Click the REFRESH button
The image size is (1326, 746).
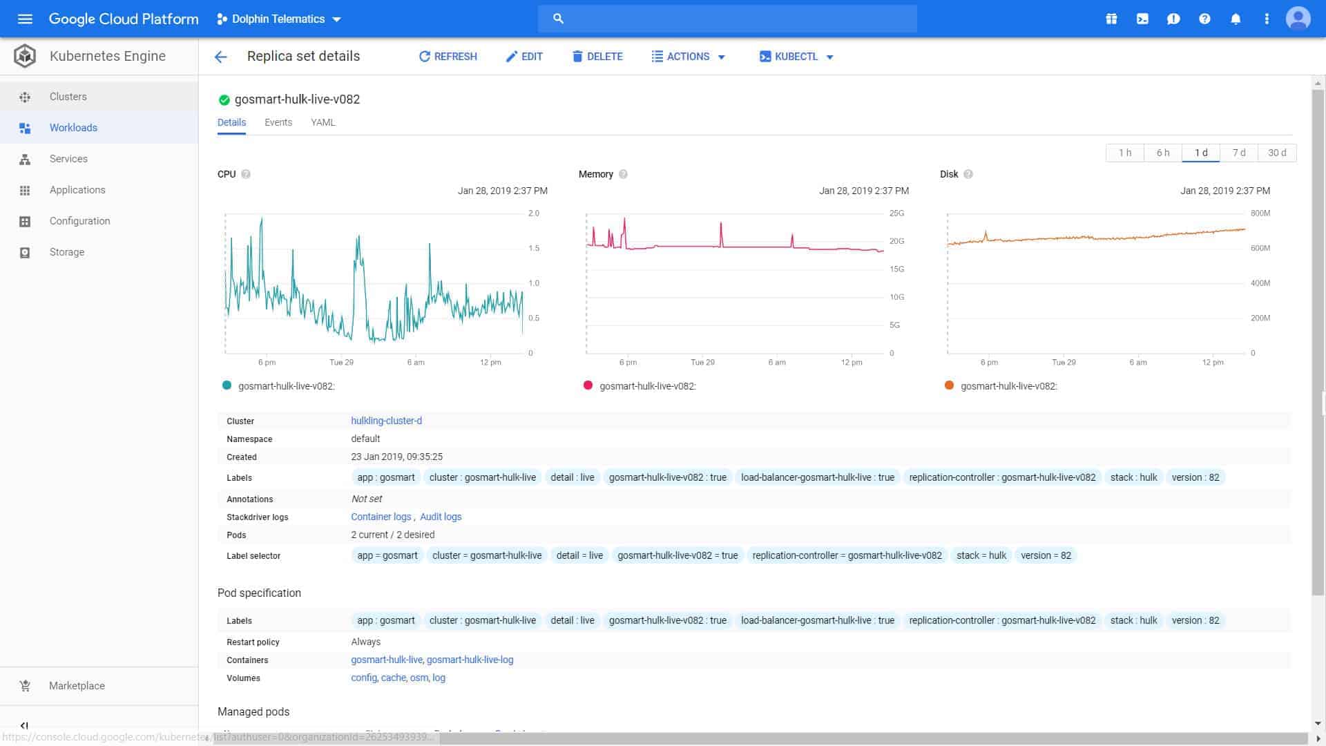(x=448, y=57)
